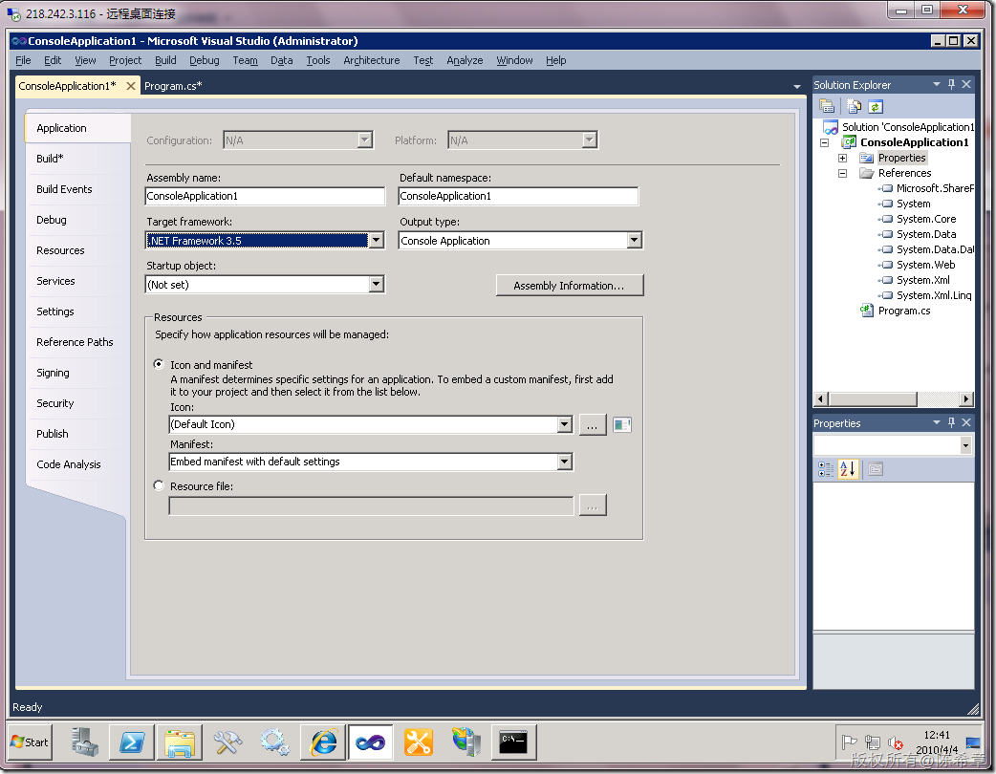Click the icon preview button beside the Icon browse button
The width and height of the screenshot is (996, 774).
click(622, 425)
